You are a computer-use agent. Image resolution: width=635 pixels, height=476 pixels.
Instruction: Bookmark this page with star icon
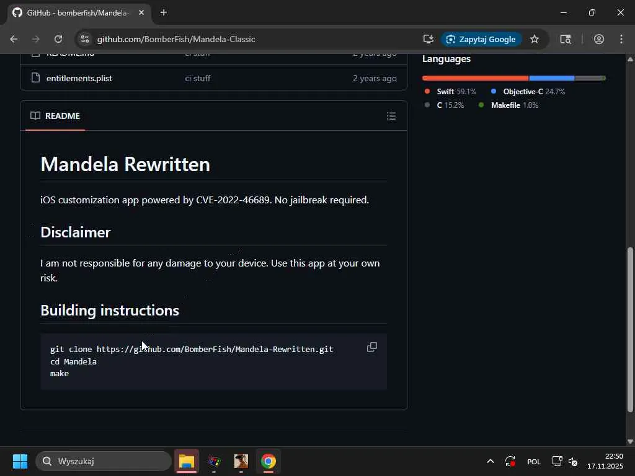point(535,39)
